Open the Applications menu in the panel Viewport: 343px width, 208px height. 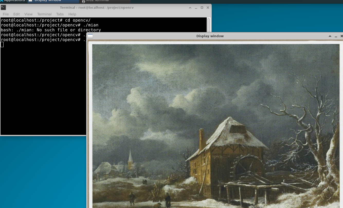[13, 1]
